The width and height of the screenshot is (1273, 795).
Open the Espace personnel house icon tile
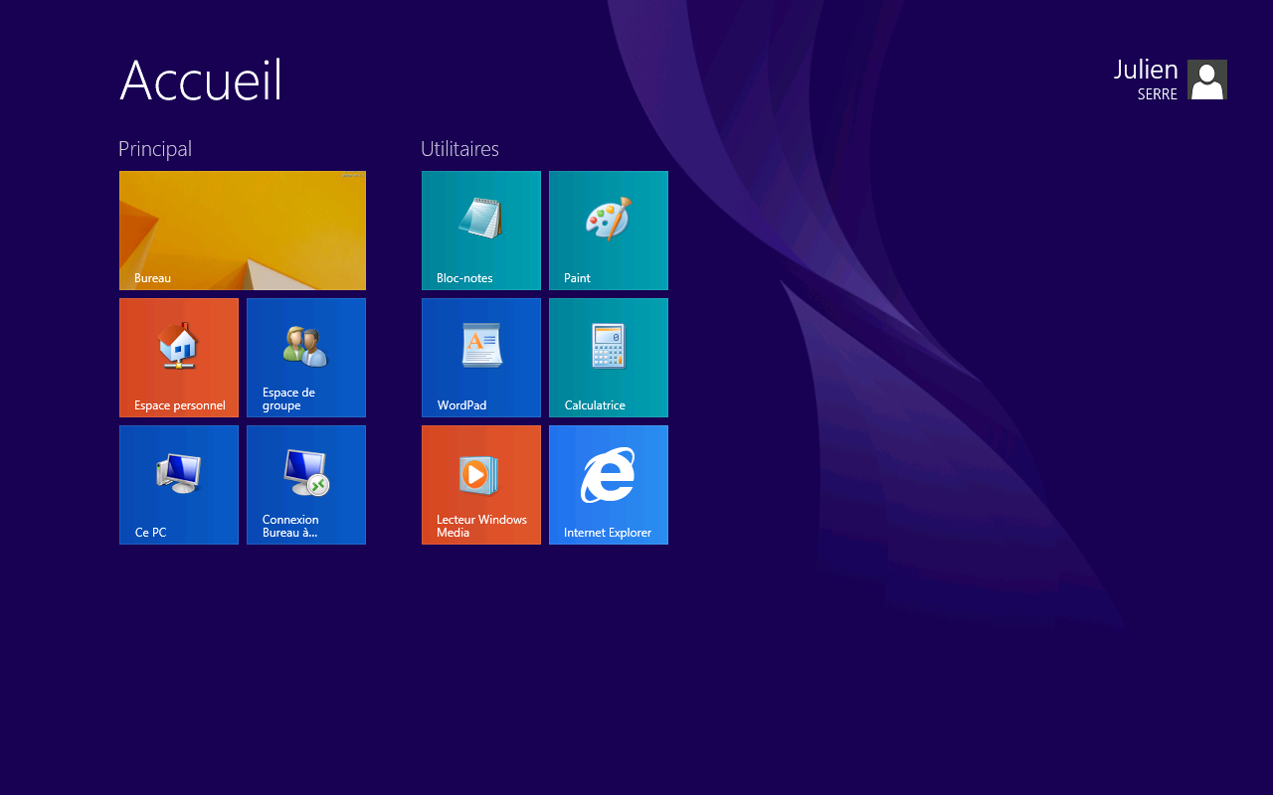[x=179, y=358]
